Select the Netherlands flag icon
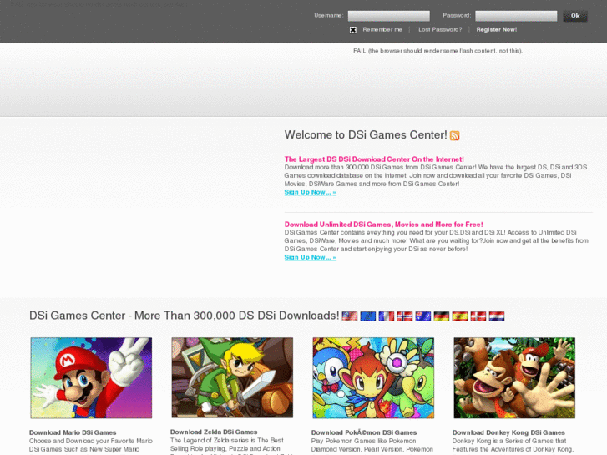Viewport: 607px width, 455px height. [x=497, y=316]
